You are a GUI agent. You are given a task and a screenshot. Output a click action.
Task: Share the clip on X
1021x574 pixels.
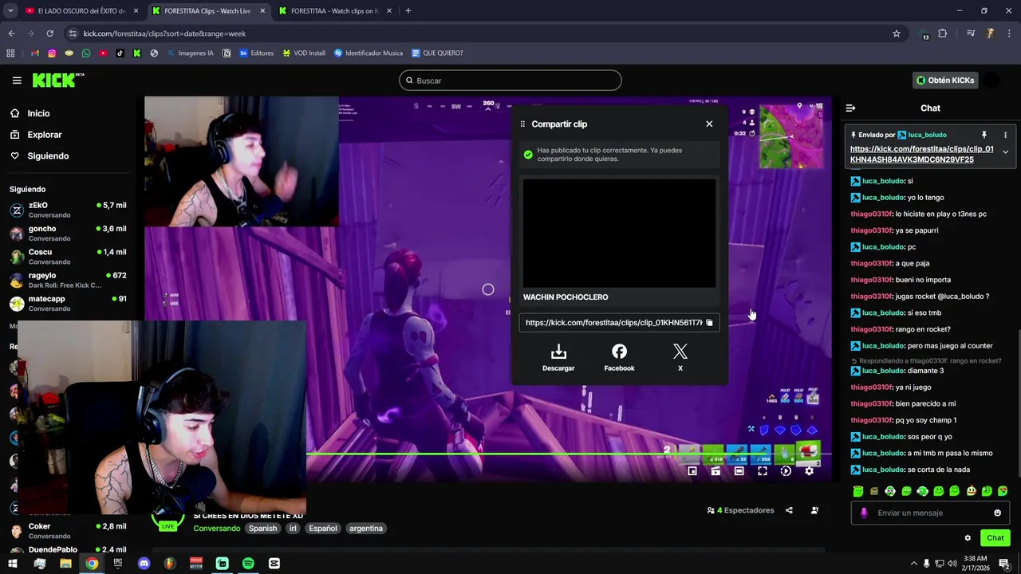click(x=680, y=358)
